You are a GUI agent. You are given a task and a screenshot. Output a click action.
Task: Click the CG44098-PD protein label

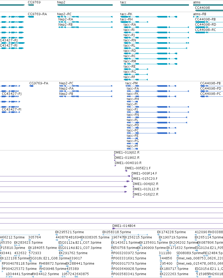click(x=211, y=89)
